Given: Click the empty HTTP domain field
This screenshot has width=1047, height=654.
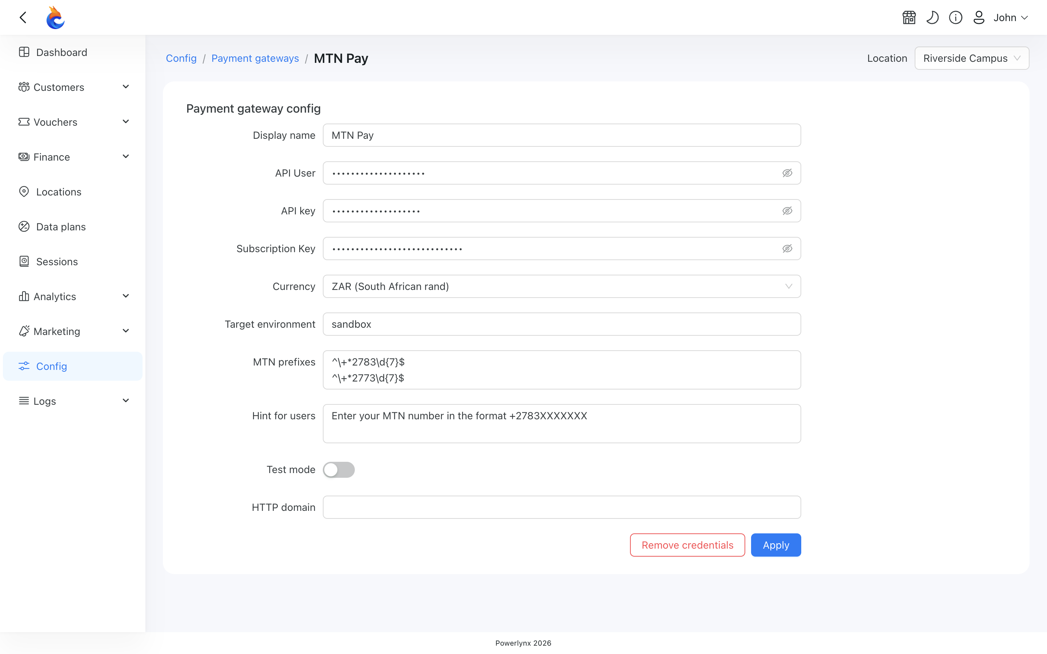Looking at the screenshot, I should pos(562,507).
